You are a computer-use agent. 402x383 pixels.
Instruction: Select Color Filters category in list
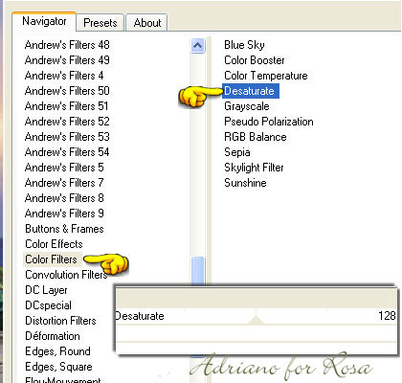52,259
